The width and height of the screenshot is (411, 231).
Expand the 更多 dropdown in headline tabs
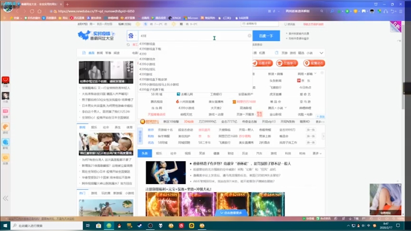(x=317, y=153)
